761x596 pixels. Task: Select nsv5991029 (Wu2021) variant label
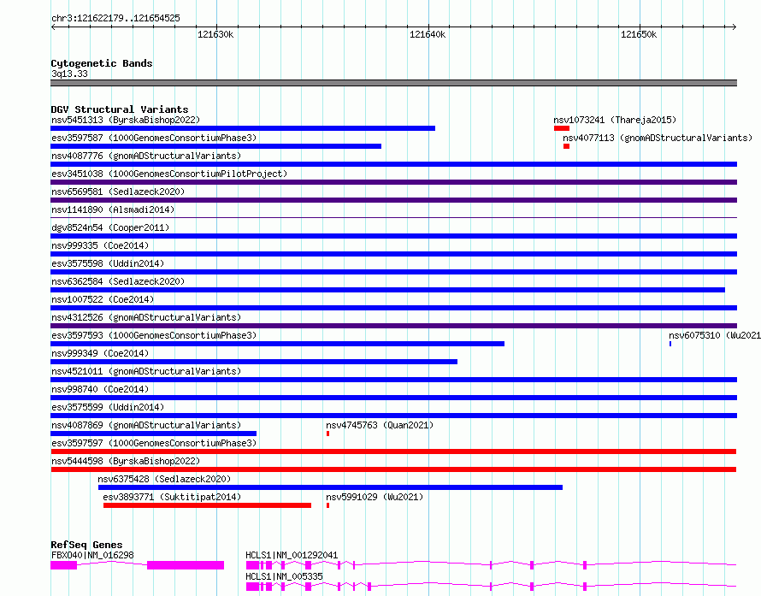click(375, 497)
